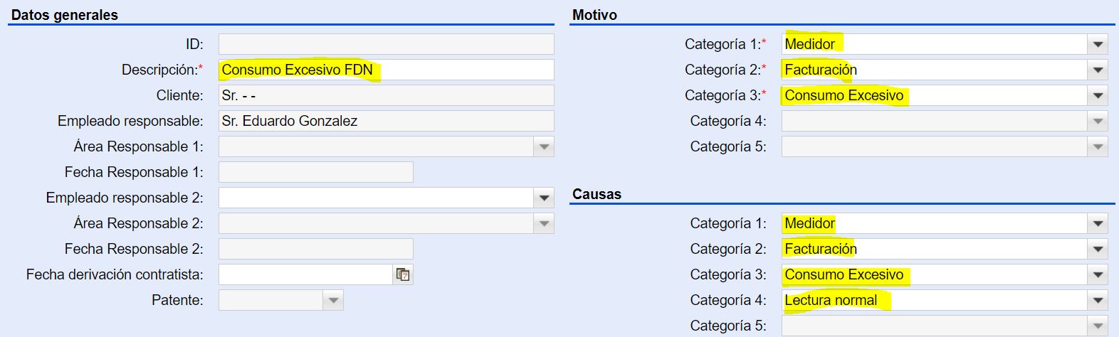Open the Motivo Categoría 2 Facturación dropdown arrow
This screenshot has height=337, width=1119.
point(1098,70)
